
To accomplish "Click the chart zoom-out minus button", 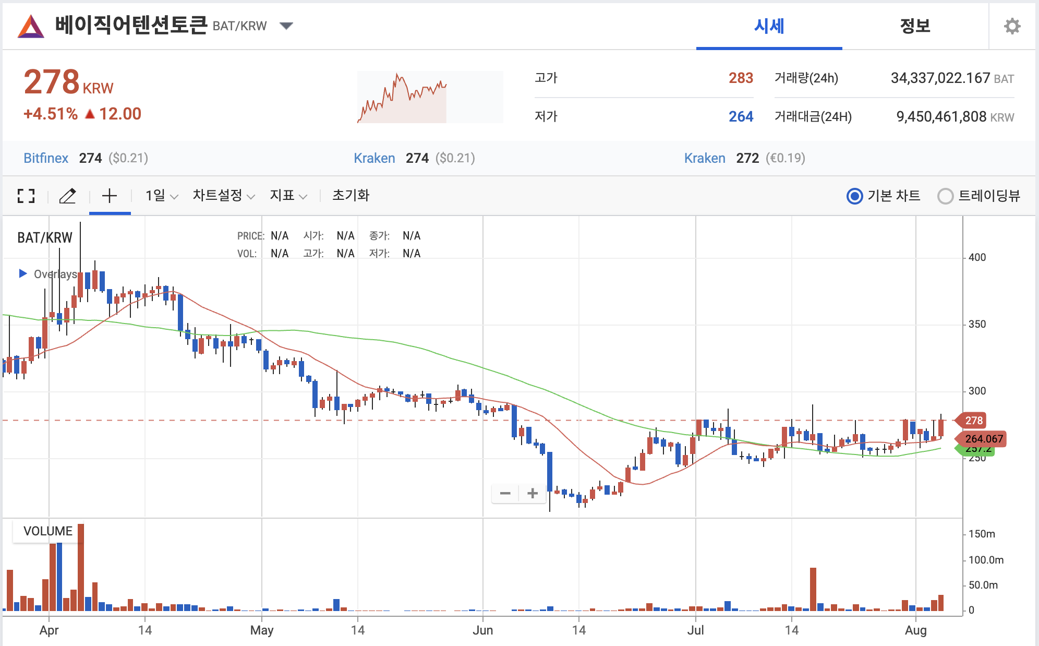I will pos(505,493).
